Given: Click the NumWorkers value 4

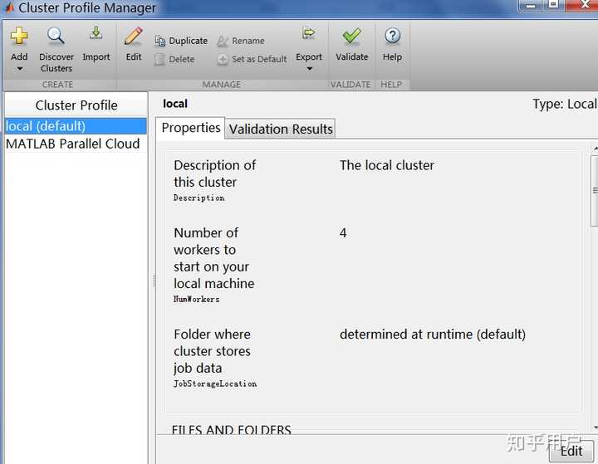Looking at the screenshot, I should (x=343, y=233).
